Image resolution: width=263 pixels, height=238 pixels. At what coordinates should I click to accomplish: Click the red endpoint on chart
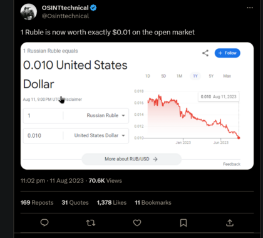(239, 138)
